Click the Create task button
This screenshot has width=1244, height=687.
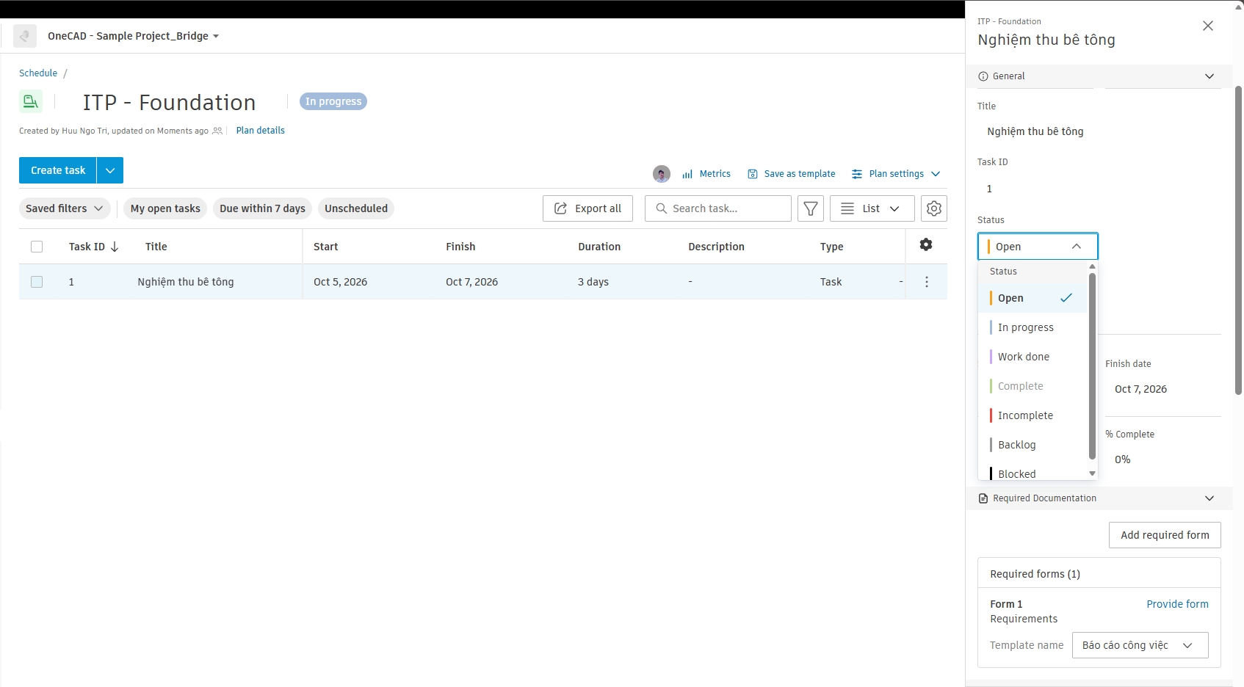(x=58, y=170)
